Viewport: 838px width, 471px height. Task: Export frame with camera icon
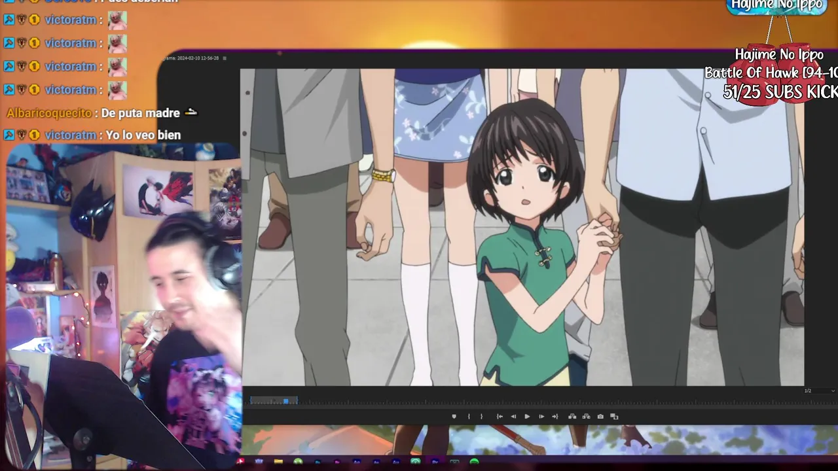click(x=600, y=417)
